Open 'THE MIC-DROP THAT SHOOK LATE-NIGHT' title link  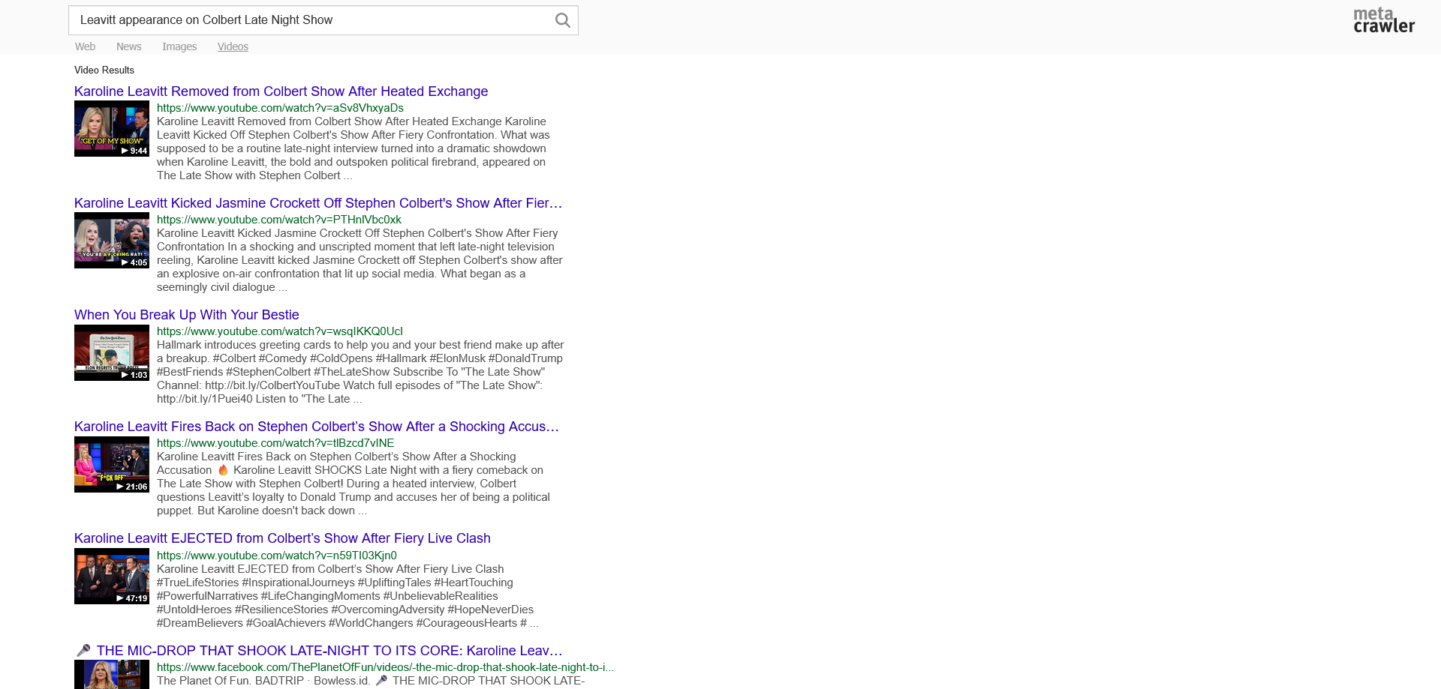point(318,651)
